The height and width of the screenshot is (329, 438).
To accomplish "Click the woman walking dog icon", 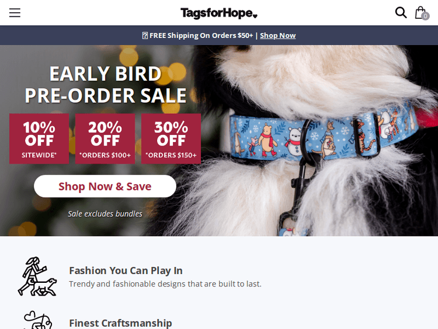I will (37, 276).
